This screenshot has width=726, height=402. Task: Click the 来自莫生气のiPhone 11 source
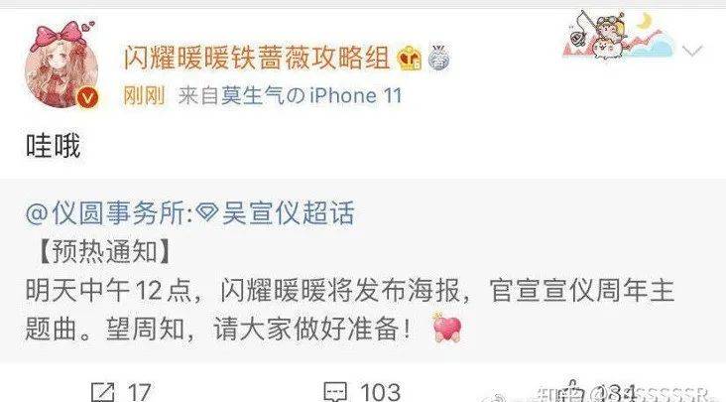pyautogui.click(x=291, y=96)
